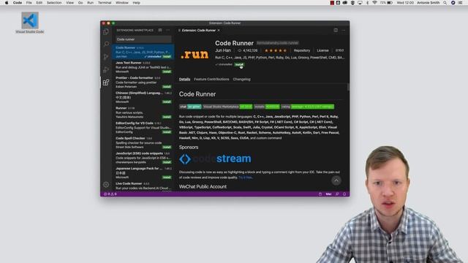Open the Help menu
The width and height of the screenshot is (468, 263).
[137, 3]
